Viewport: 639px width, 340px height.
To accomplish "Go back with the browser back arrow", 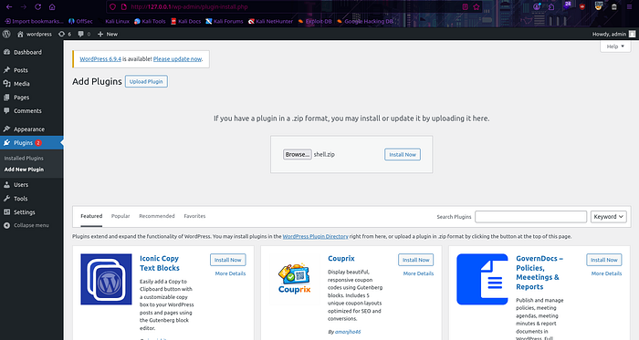I will pos(9,7).
